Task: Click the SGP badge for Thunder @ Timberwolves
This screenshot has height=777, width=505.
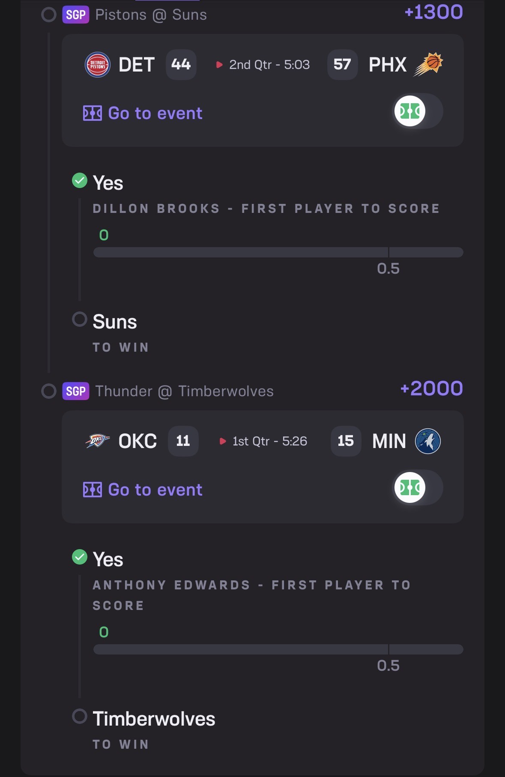Action: [x=76, y=391]
